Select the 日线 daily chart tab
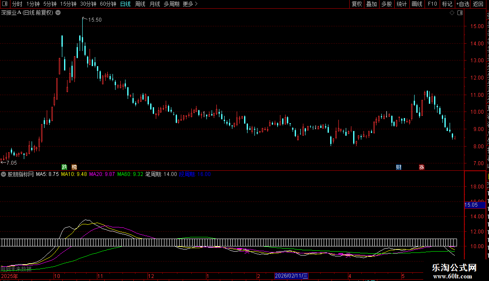Image resolution: width=489 pixels, height=281 pixels. [125, 4]
